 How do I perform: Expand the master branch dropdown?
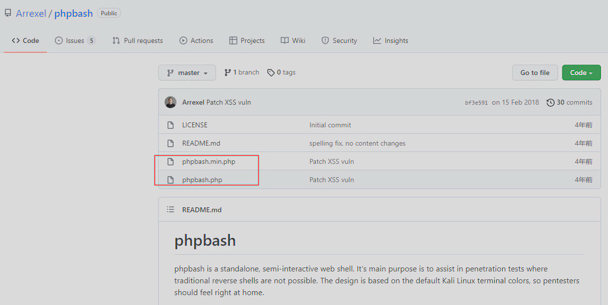point(187,73)
